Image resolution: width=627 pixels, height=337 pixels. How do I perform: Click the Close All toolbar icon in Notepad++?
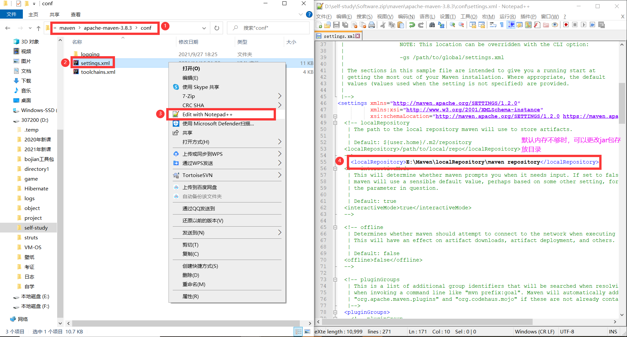(x=363, y=25)
